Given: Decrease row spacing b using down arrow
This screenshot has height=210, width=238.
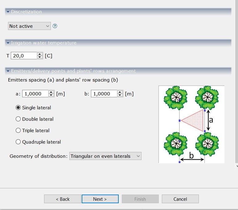Looking at the screenshot, I should tap(120, 95).
